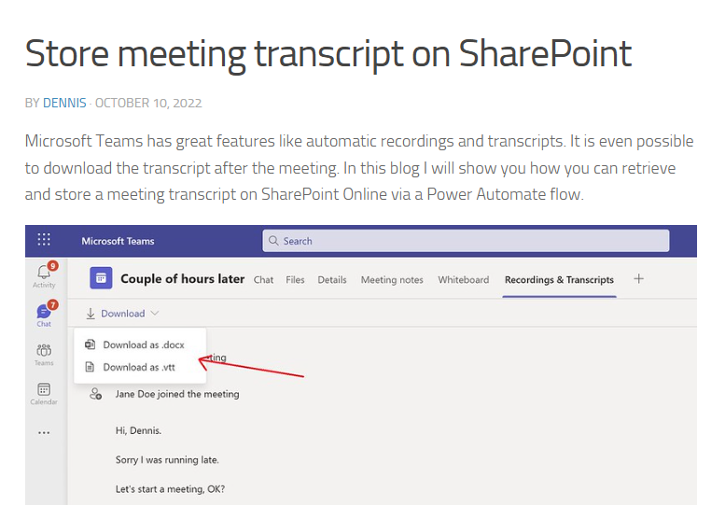Viewport: 725px width, 505px height.
Task: Expand the Download dropdown chevron
Action: 155,313
